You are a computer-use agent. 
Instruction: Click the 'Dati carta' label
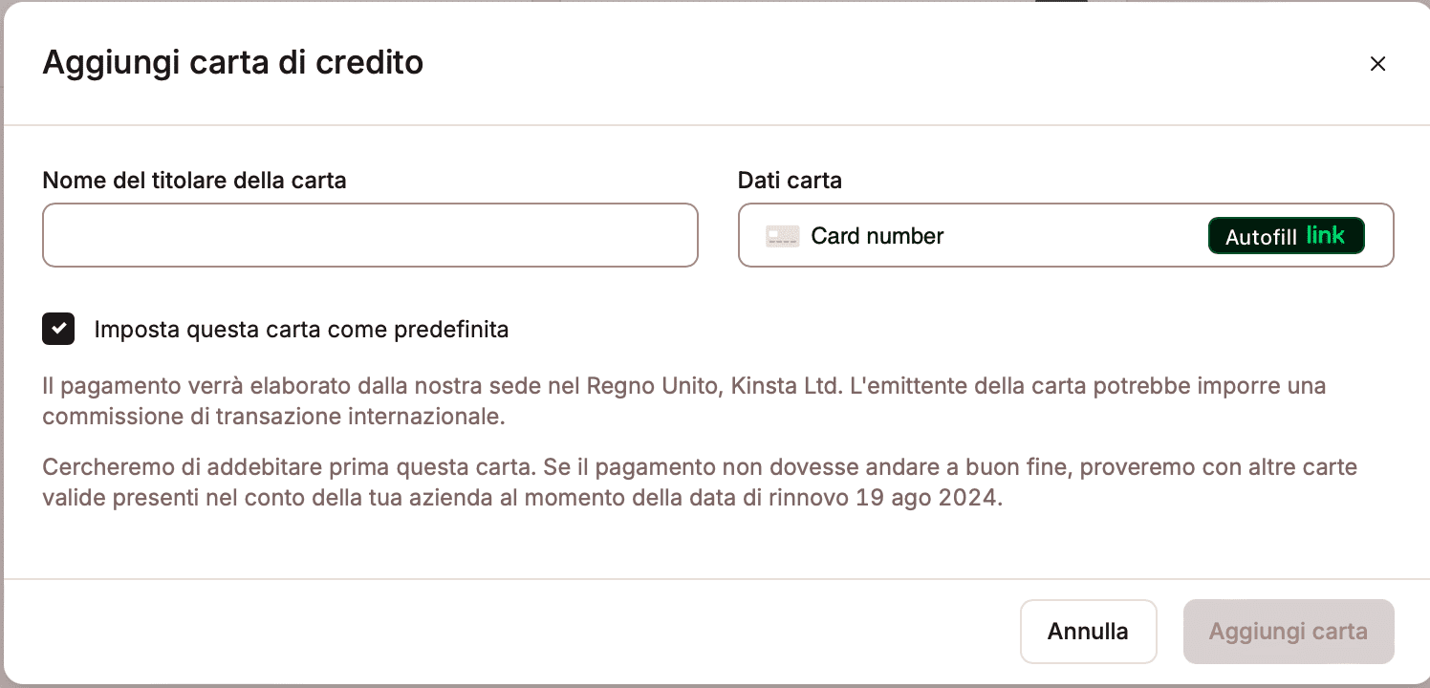790,180
